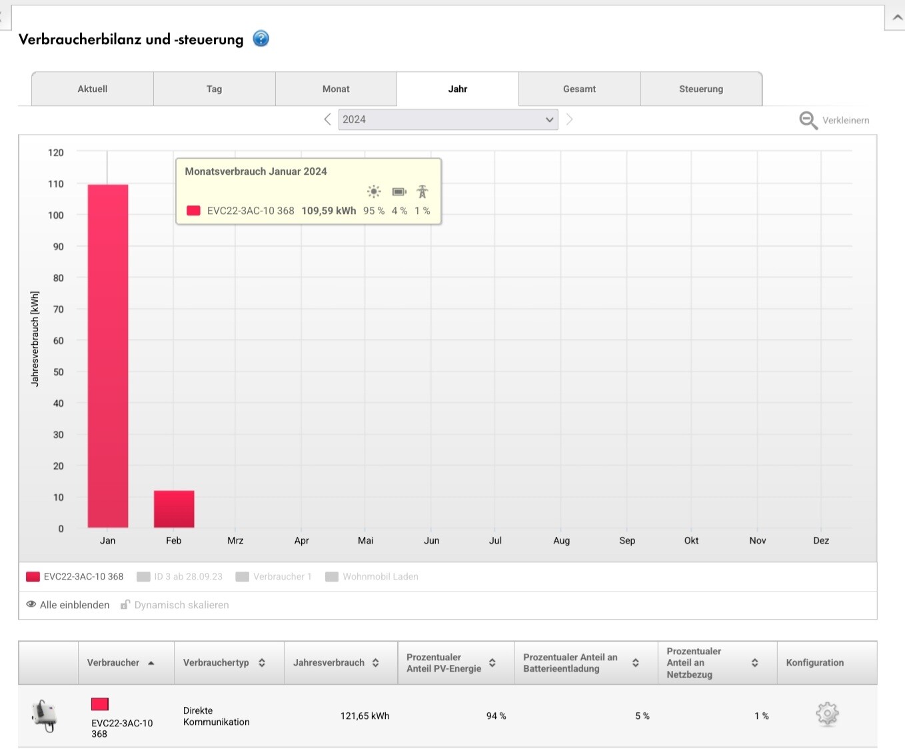Screen dimensions: 905x749
Task: Sort by Prozentualer Anteil PV-Energie header
Action: coord(451,663)
